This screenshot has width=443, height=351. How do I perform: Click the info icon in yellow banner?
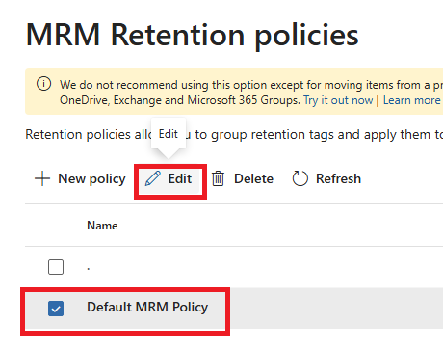[x=44, y=84]
